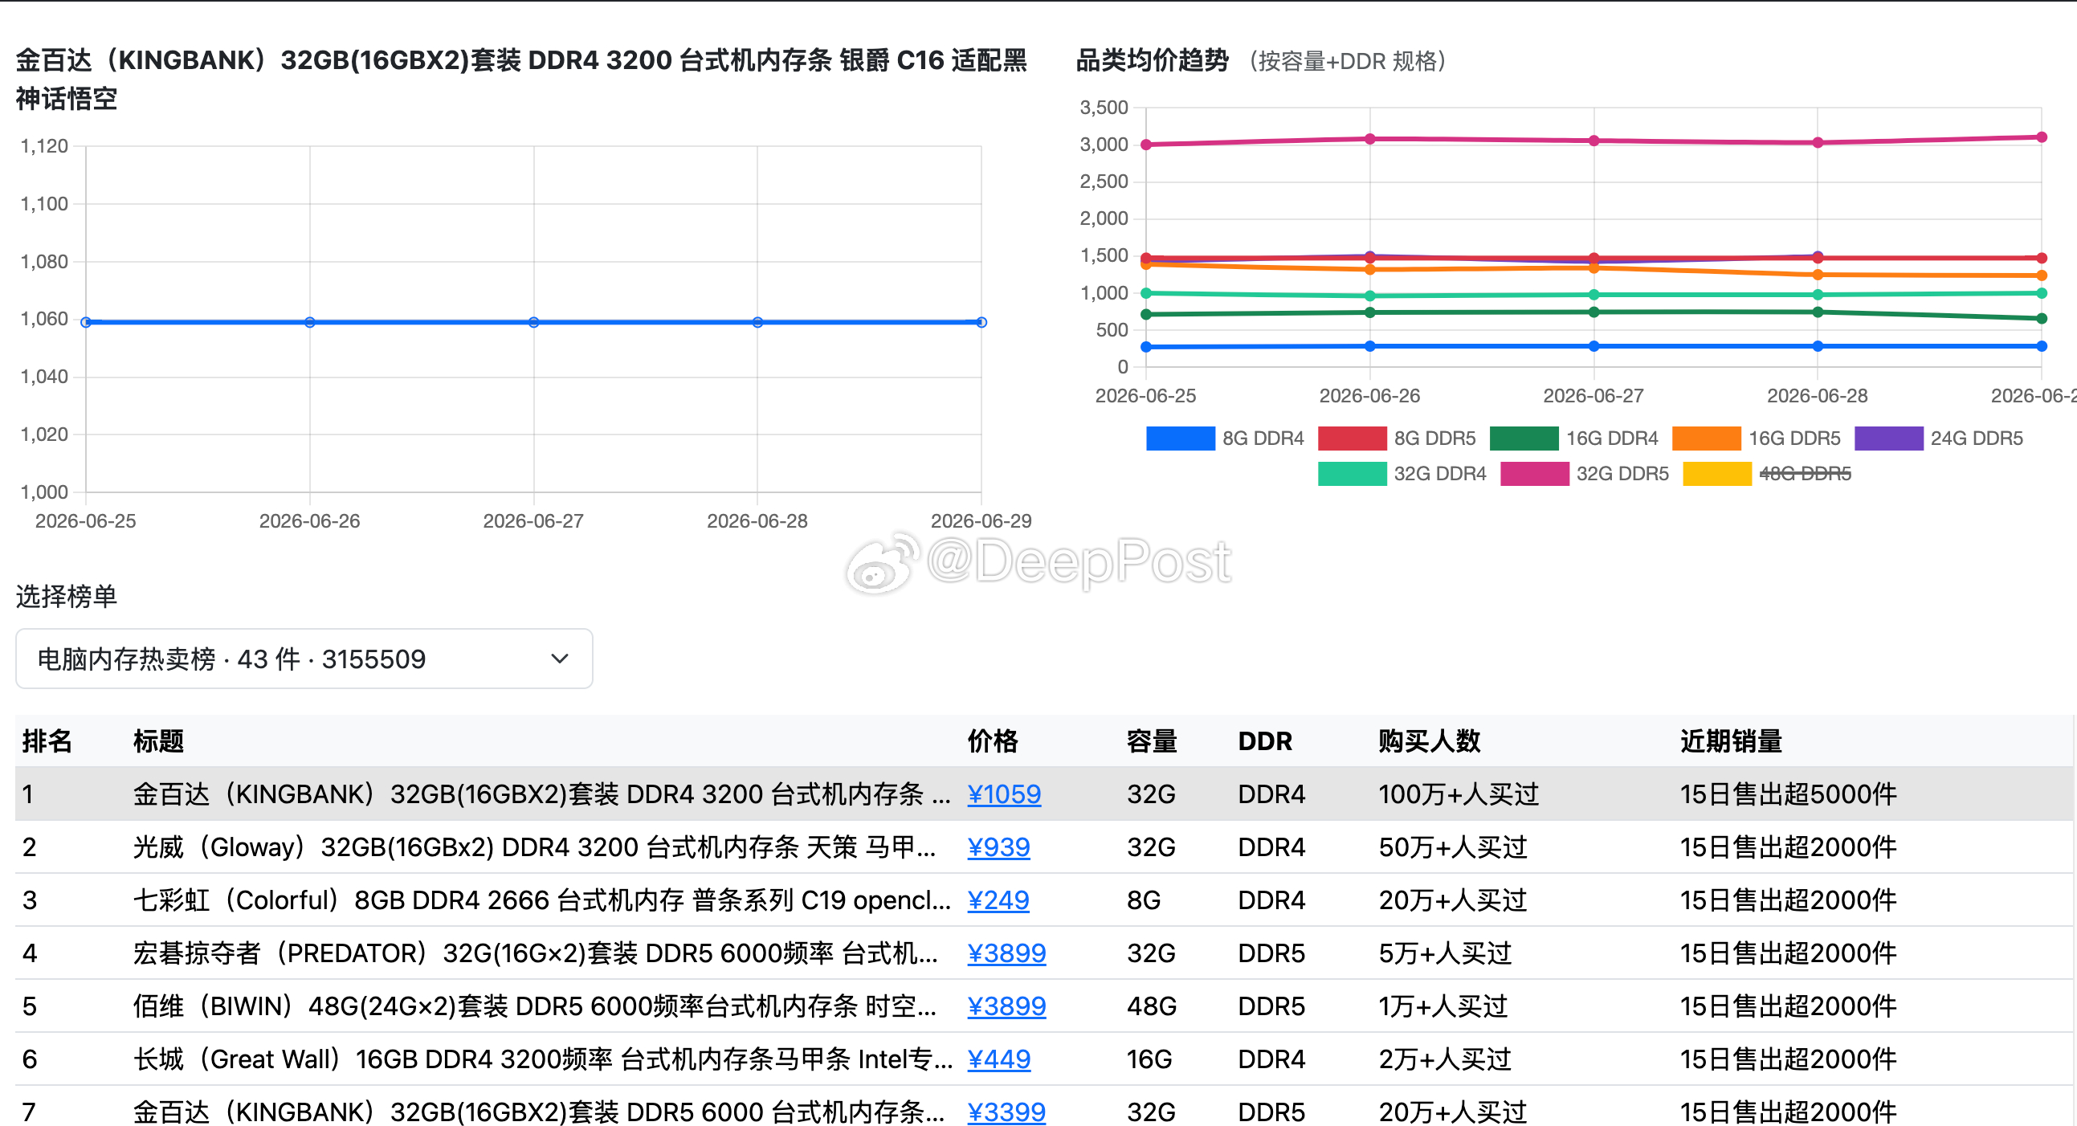Click the 容量 column header

[1152, 740]
